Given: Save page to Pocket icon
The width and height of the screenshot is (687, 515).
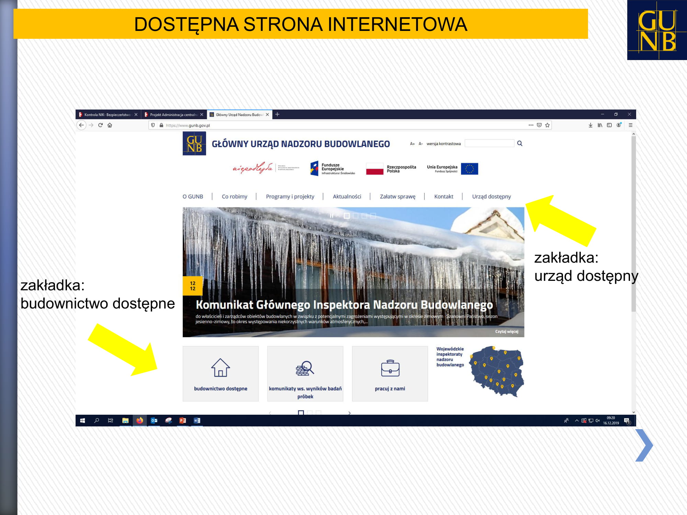Looking at the screenshot, I should pos(539,125).
